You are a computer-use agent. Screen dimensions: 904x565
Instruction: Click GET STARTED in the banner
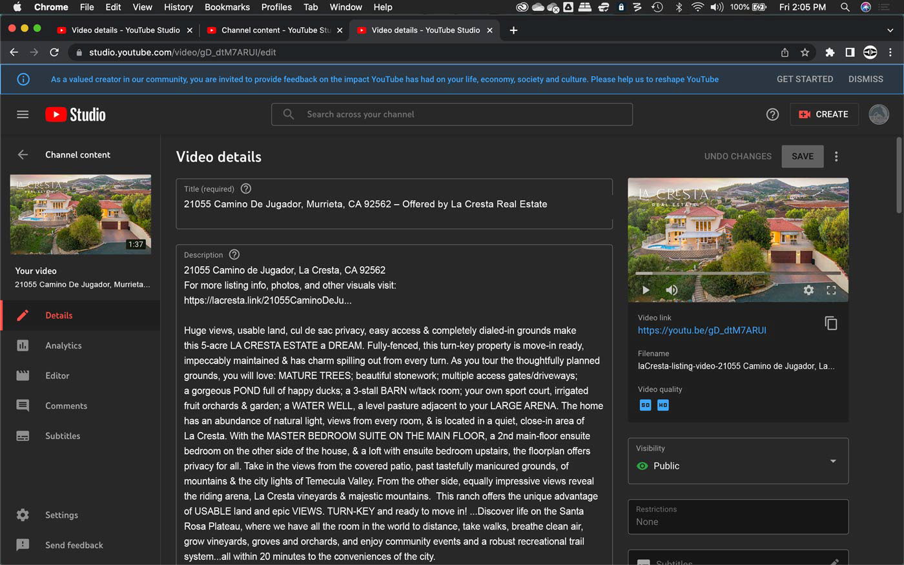click(x=805, y=79)
